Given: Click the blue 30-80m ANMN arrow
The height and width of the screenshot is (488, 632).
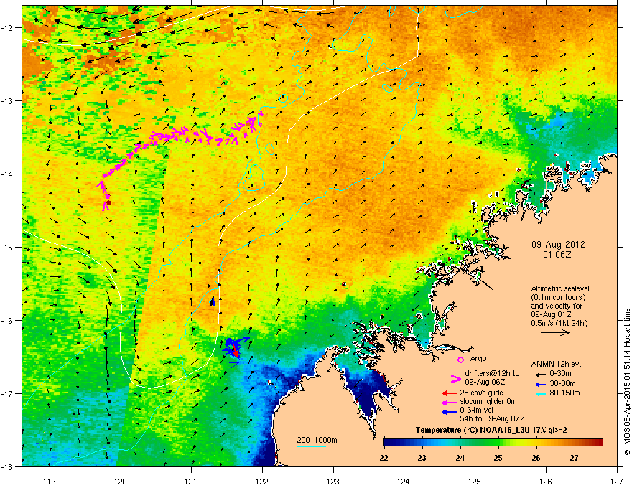Looking at the screenshot, I should [539, 384].
